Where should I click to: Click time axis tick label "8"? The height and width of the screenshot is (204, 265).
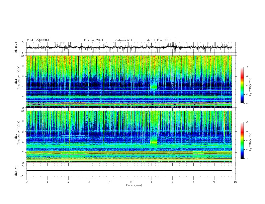[193, 182]
